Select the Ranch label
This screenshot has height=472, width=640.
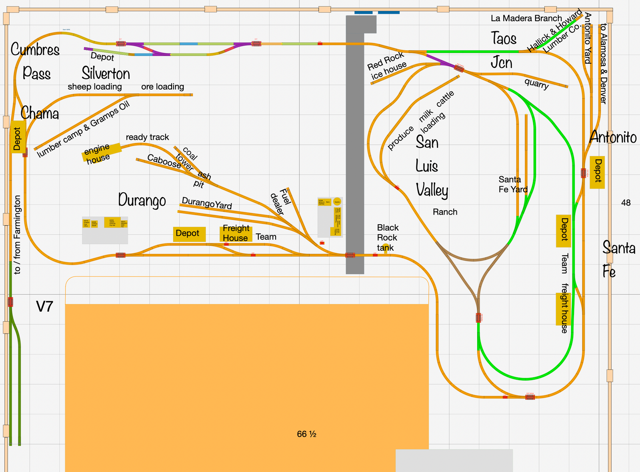[x=445, y=212]
